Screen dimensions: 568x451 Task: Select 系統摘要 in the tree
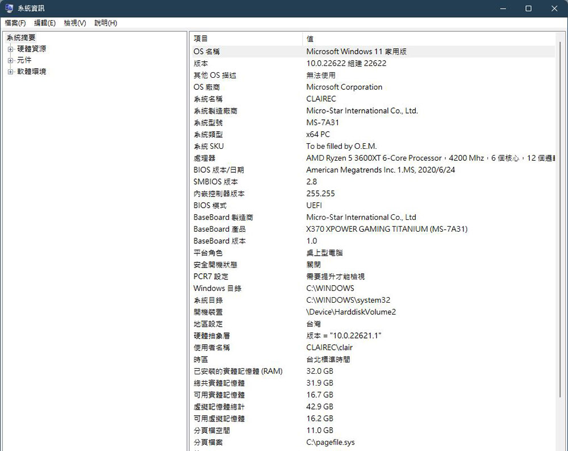click(21, 37)
